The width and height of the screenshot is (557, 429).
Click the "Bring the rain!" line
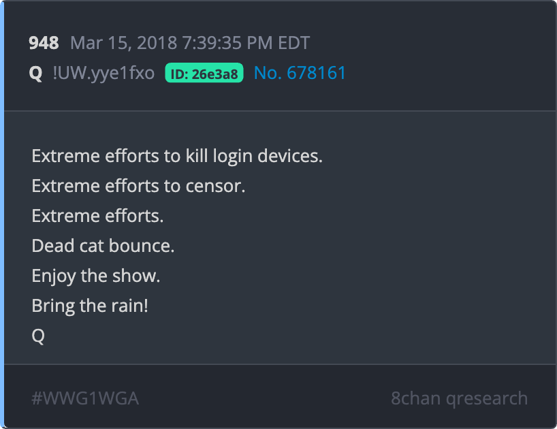click(90, 306)
